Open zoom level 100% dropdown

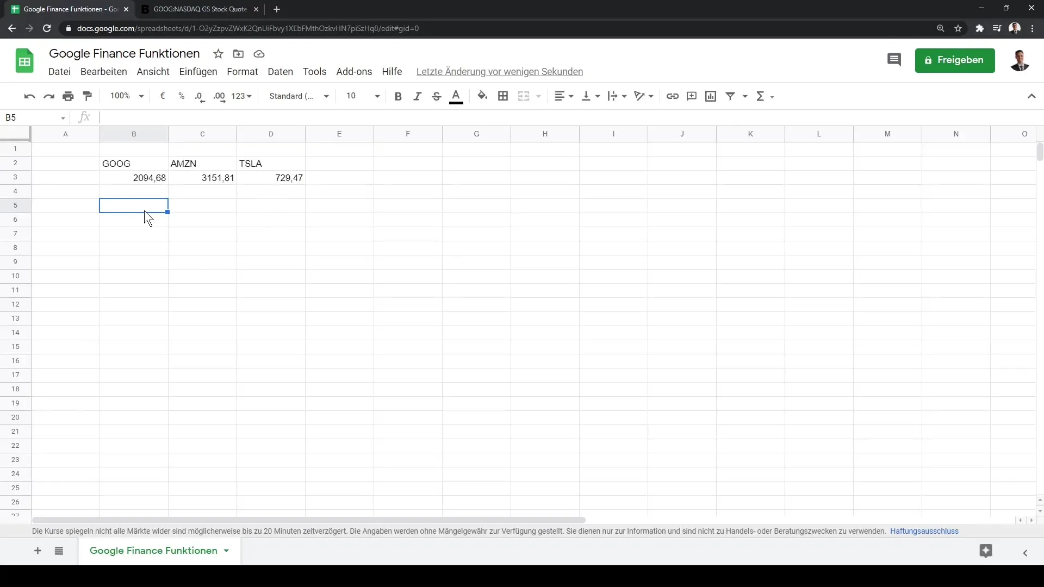point(127,96)
